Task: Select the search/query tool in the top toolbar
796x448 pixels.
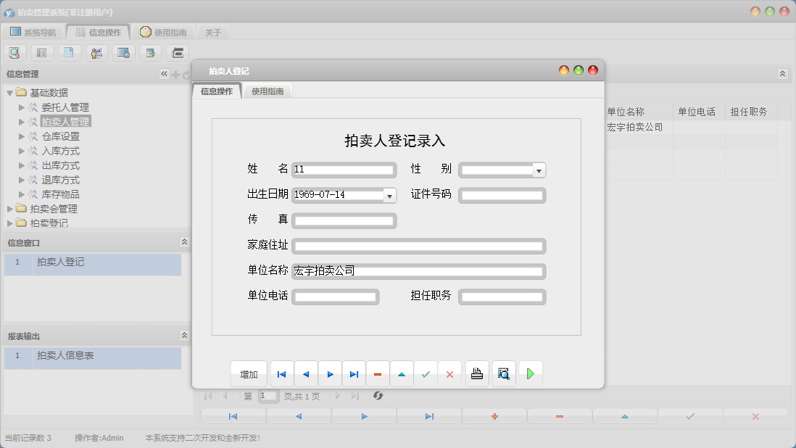Action: [14, 52]
